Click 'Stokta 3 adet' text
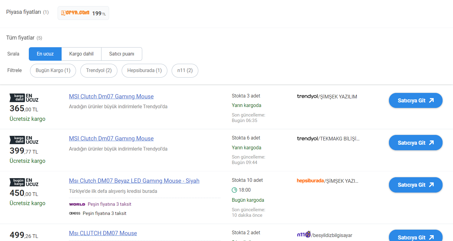The height and width of the screenshot is (241, 453). point(246,96)
